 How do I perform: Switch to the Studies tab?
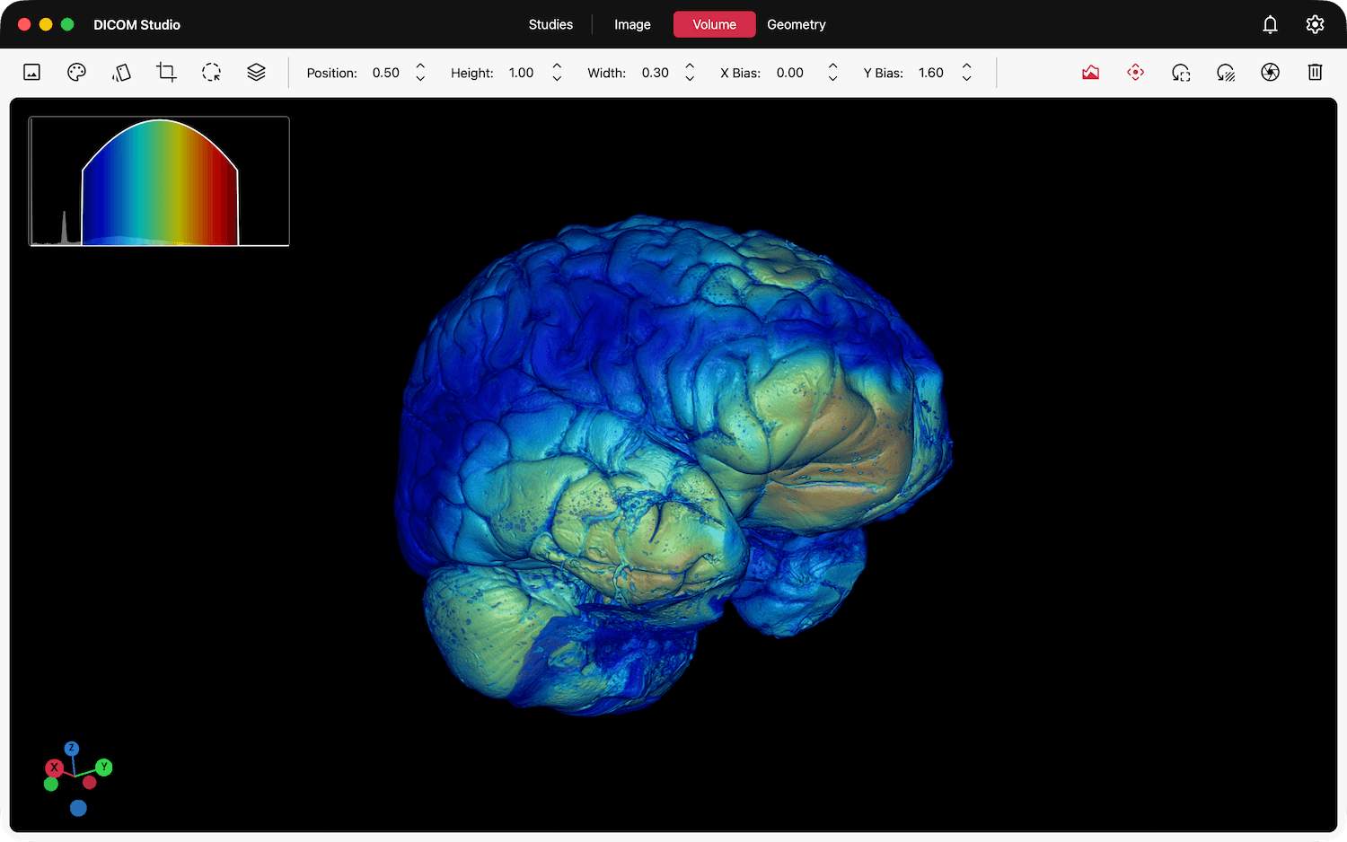(550, 25)
